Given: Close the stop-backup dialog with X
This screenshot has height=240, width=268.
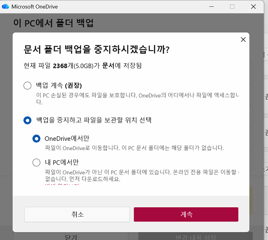Looking at the screenshot, I should click(243, 39).
